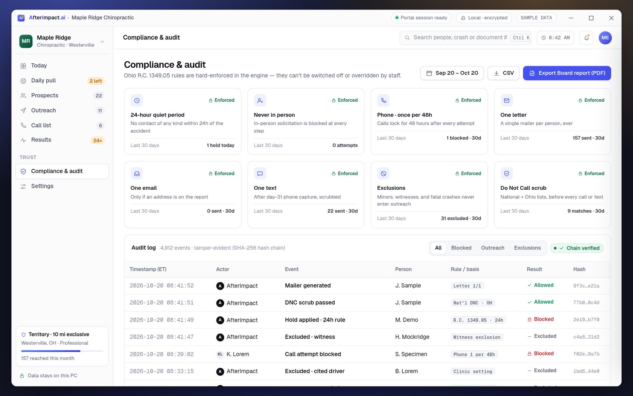Click the AfterImpact.ai app logo
This screenshot has width=633, height=396.
pos(21,18)
